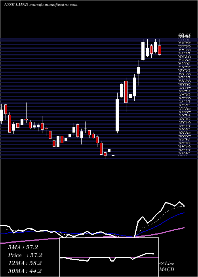Open the MACD inset chart panel
198x277 pixels.
[109, 257]
